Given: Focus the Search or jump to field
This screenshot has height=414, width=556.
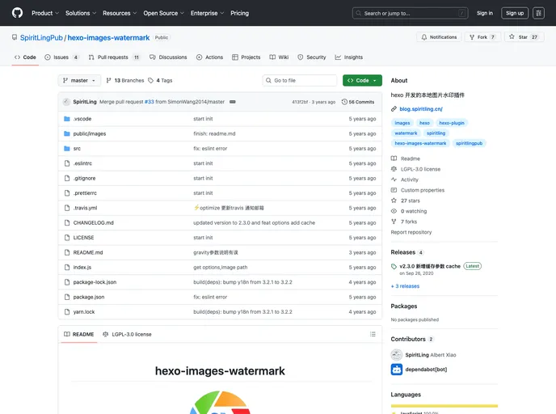Looking at the screenshot, I should [x=411, y=13].
